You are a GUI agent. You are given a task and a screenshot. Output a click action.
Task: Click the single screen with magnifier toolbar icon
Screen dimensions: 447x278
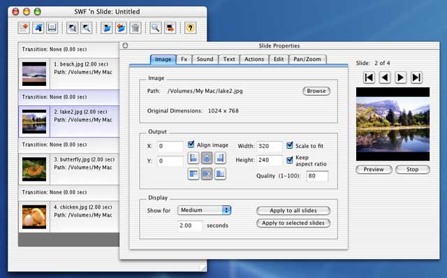tap(87, 28)
